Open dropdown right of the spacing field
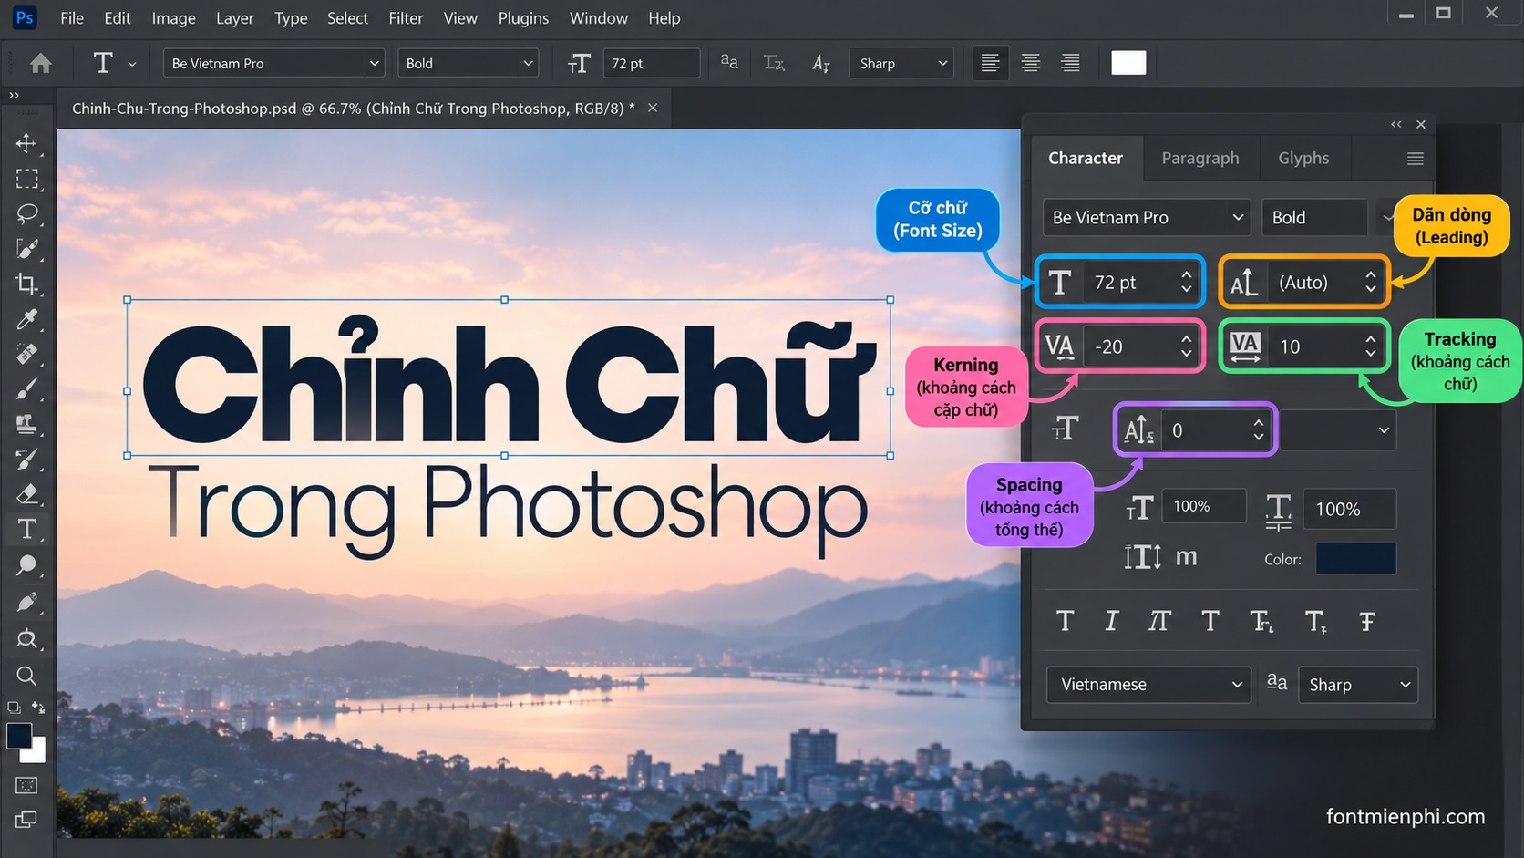Viewport: 1524px width, 858px height. (1338, 430)
